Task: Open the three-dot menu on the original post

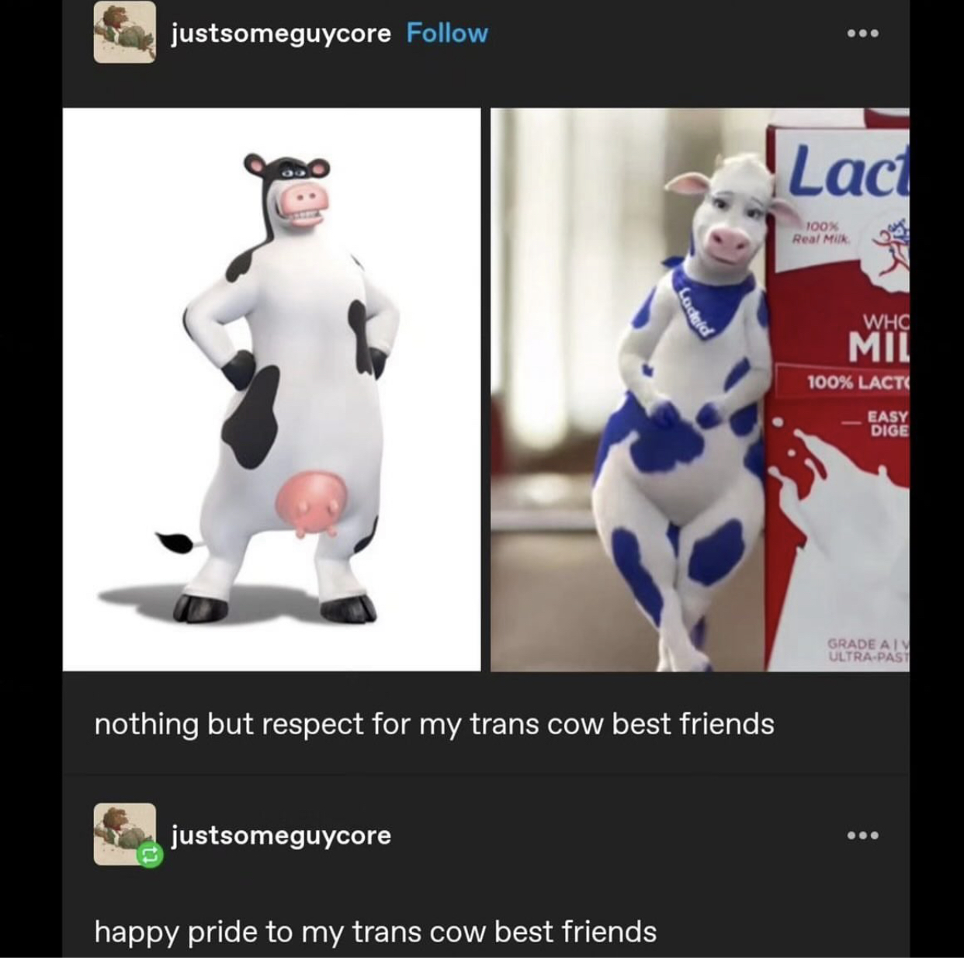Action: (863, 33)
